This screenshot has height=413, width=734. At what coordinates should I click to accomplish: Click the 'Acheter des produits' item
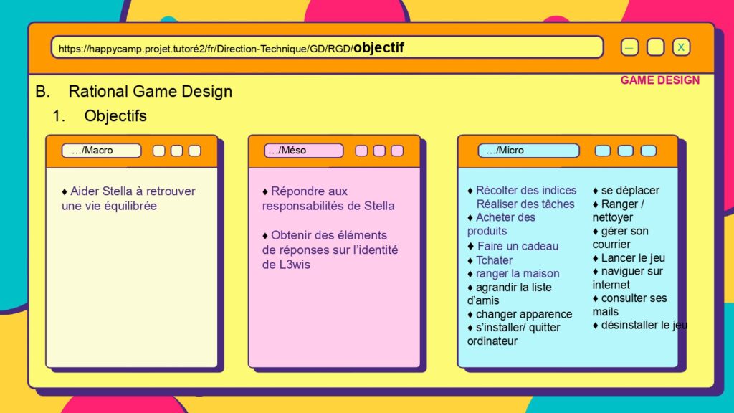(501, 224)
